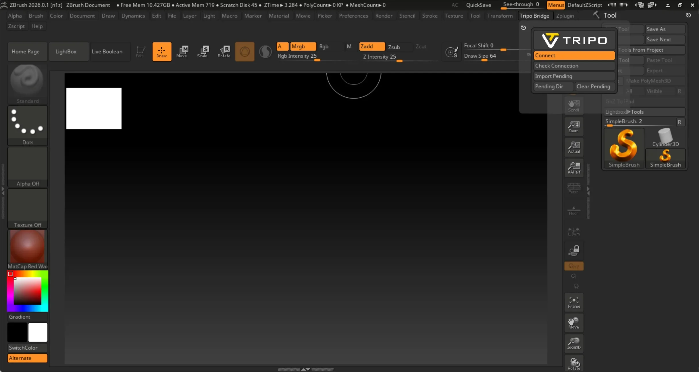Image resolution: width=699 pixels, height=372 pixels.
Task: Click the Frame icon
Action: 574,302
